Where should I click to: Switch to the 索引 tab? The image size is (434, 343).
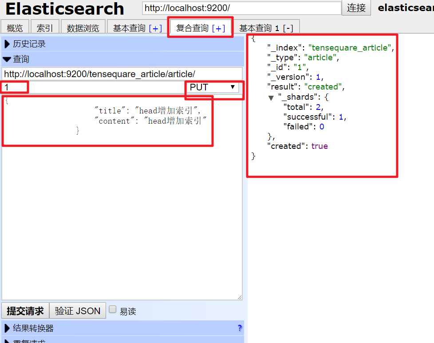tap(44, 27)
